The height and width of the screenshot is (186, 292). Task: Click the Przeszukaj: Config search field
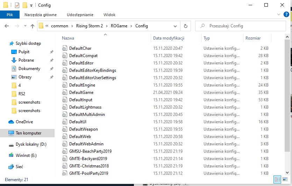coord(240,26)
